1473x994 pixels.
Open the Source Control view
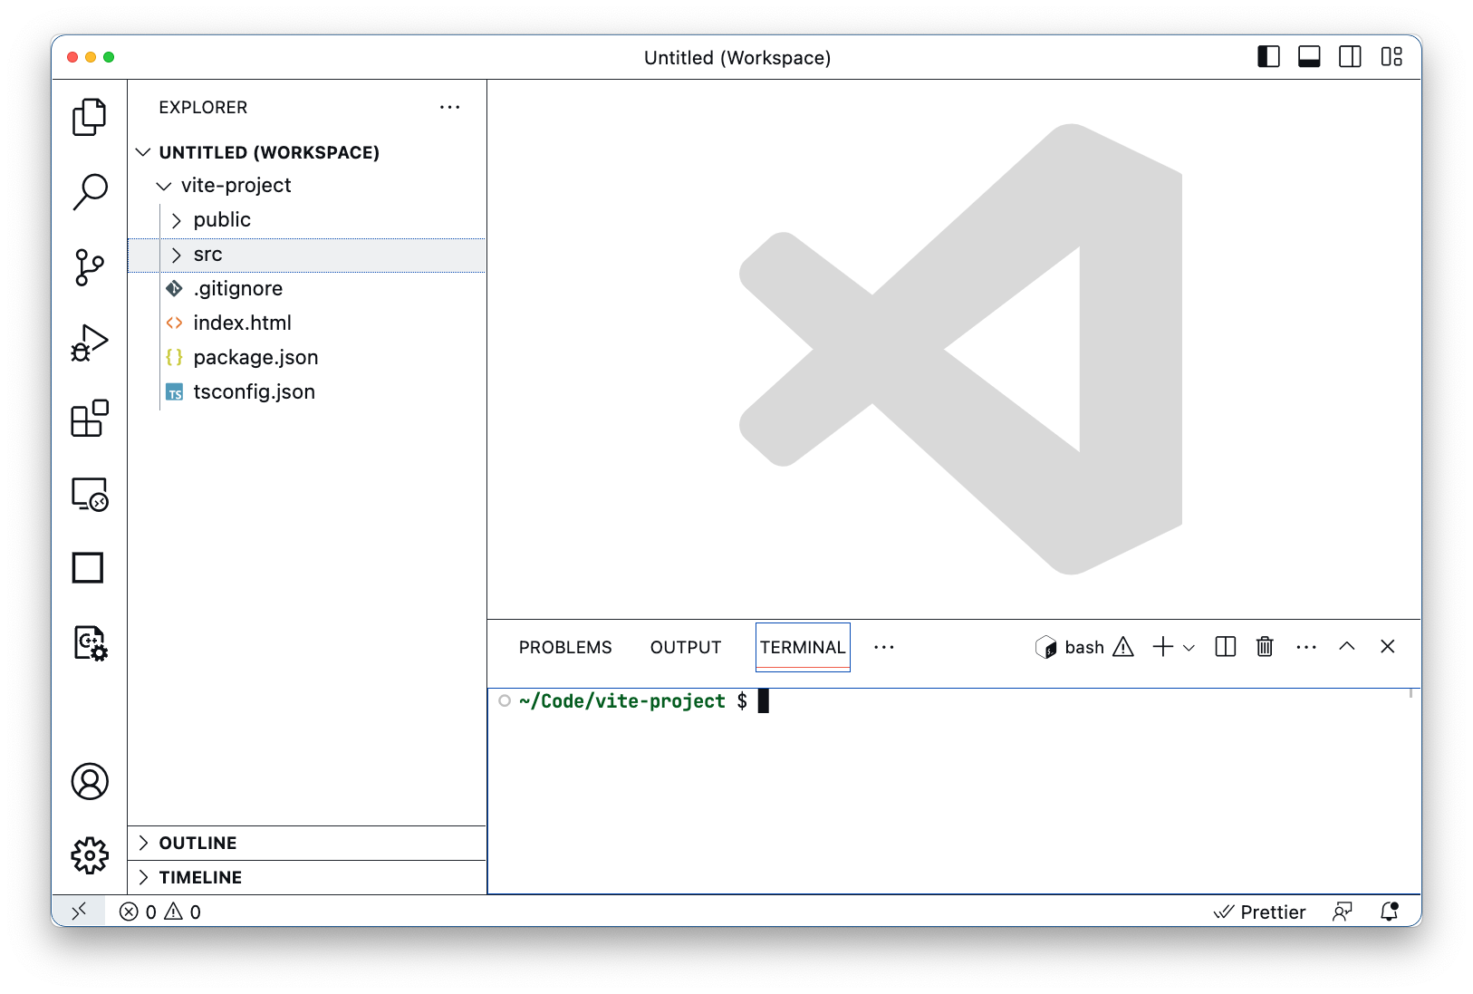pyautogui.click(x=90, y=267)
